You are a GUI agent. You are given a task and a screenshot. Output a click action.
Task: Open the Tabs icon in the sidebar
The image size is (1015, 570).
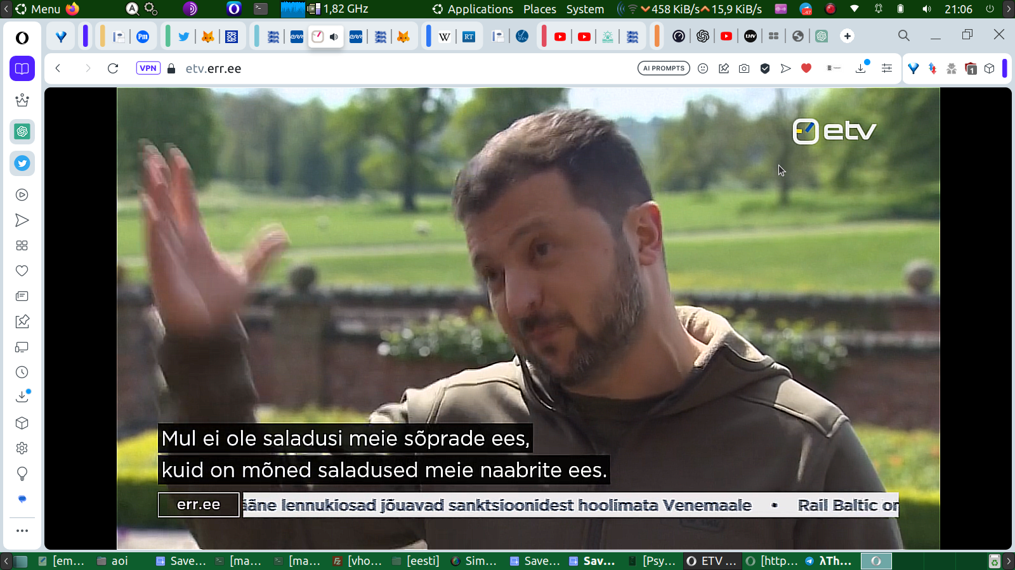click(22, 347)
